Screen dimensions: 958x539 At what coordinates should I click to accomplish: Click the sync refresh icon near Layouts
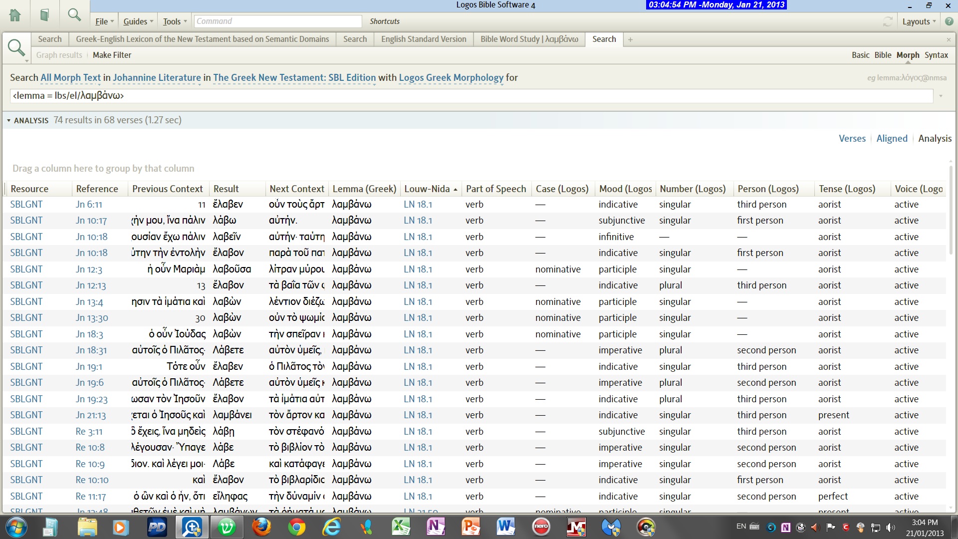(x=887, y=21)
